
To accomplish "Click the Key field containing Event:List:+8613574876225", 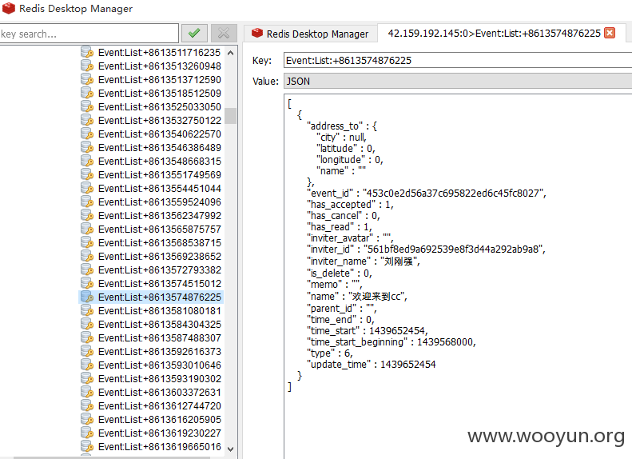I will pos(458,61).
